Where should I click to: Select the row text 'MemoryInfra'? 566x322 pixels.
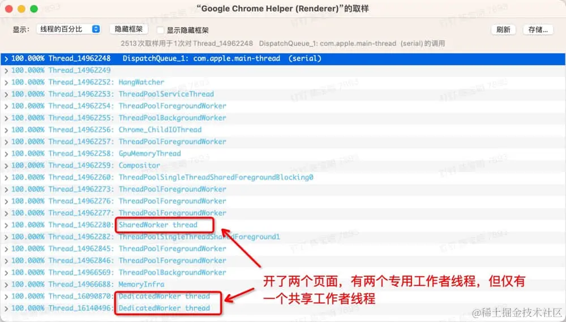point(141,285)
